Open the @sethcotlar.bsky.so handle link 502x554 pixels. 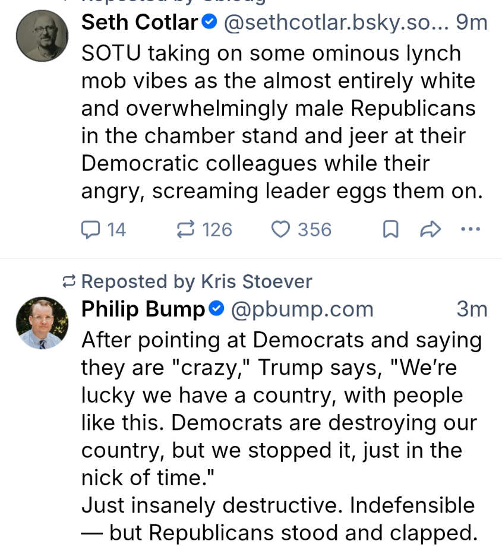[x=333, y=23]
